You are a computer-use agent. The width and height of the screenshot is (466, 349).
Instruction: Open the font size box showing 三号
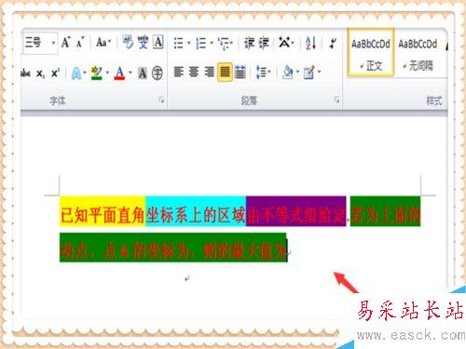(x=40, y=43)
